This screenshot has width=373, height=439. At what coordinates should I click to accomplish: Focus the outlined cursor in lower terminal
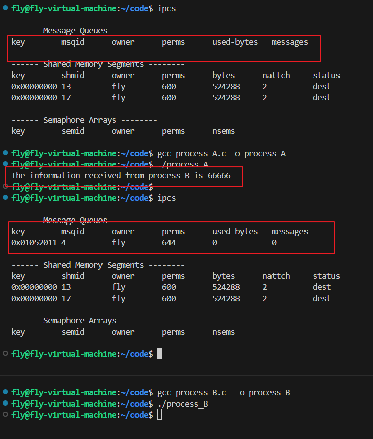pyautogui.click(x=159, y=415)
